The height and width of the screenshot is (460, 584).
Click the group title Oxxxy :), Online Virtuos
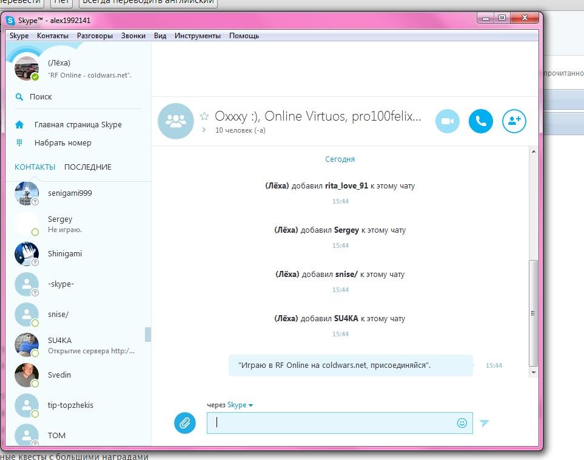[318, 116]
